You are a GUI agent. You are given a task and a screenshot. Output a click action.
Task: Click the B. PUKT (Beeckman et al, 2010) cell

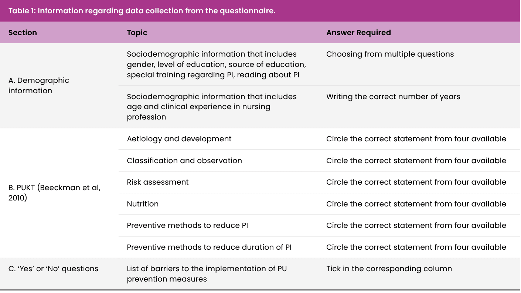point(54,193)
